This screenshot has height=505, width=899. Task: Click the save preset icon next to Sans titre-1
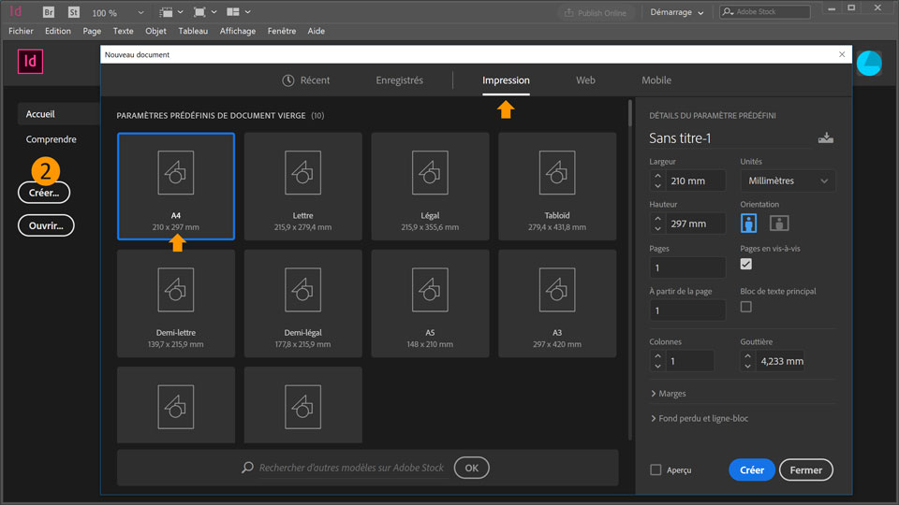pos(826,138)
